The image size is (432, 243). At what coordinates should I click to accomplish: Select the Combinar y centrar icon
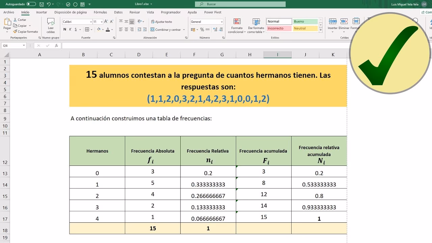click(153, 29)
